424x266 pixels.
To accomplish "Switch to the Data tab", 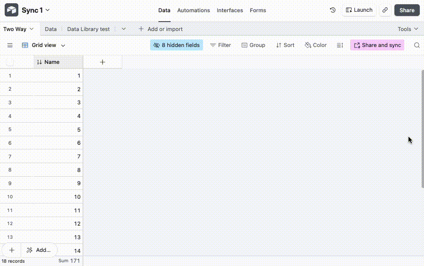I will 164,10.
